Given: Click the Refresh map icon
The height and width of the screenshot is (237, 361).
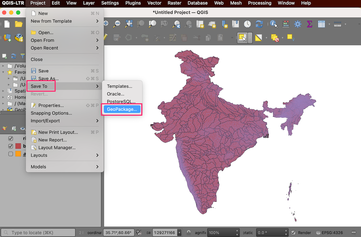Looking at the screenshot, I should (259, 24).
